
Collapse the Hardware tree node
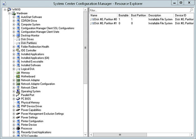click(9, 13)
